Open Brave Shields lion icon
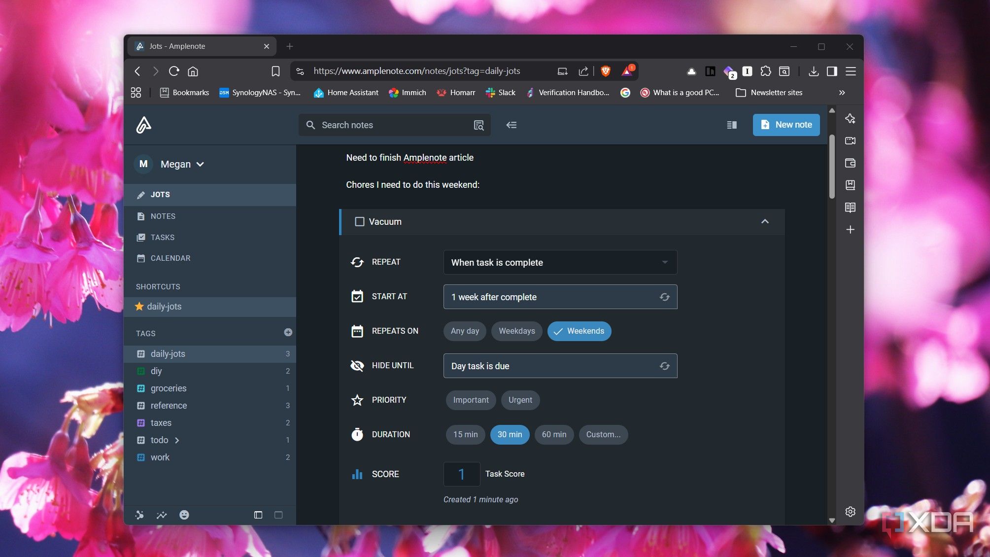This screenshot has width=990, height=557. click(606, 71)
